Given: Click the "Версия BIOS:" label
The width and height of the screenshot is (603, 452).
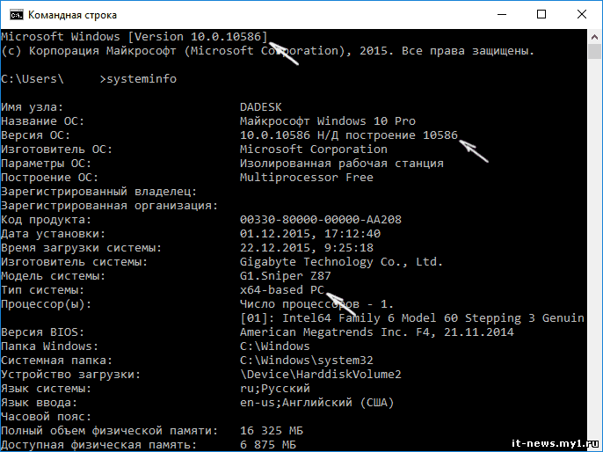Looking at the screenshot, I should 43,332.
